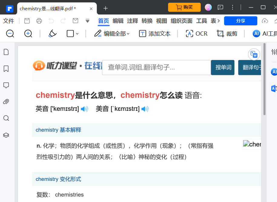Open the 文件 menu

pos(9,21)
